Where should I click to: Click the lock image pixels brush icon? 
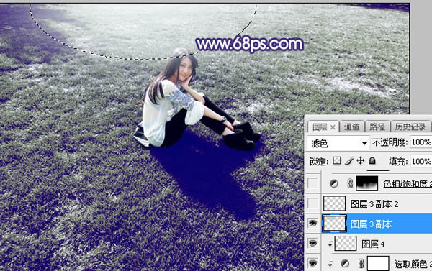348,161
